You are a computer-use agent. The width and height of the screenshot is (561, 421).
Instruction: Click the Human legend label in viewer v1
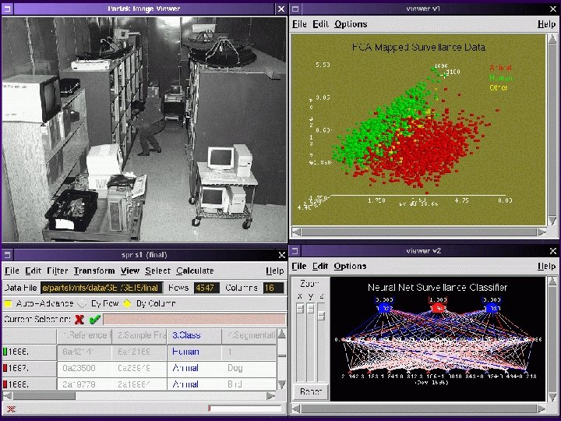501,78
